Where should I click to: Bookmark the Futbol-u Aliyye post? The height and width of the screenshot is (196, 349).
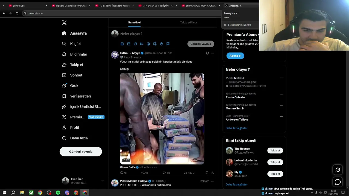click(x=207, y=173)
